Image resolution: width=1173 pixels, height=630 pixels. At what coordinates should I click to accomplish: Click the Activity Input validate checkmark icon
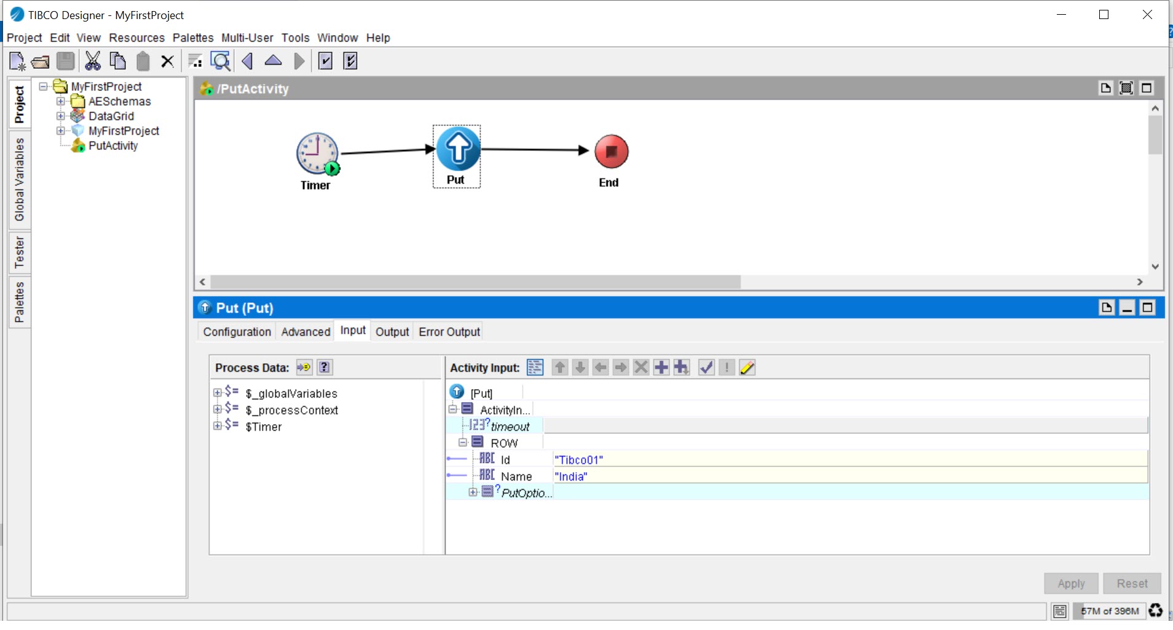(x=706, y=368)
